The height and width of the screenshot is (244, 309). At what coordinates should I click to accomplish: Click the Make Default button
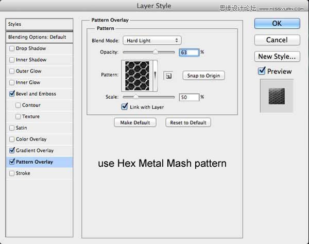click(135, 123)
